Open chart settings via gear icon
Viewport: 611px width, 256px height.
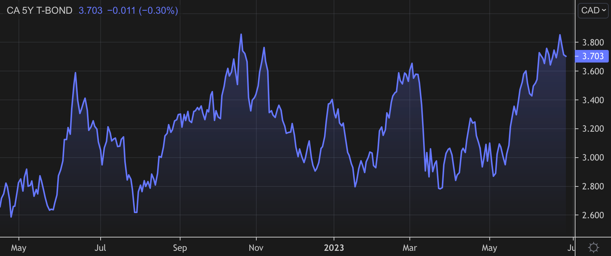tap(593, 247)
